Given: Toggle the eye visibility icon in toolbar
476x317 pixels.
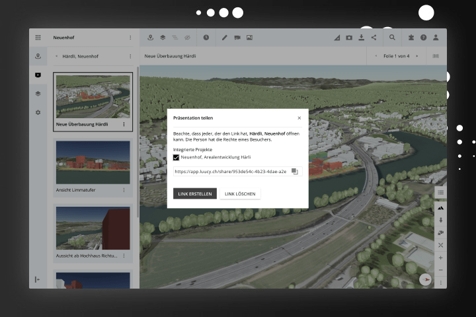Looking at the screenshot, I should pyautogui.click(x=187, y=38).
